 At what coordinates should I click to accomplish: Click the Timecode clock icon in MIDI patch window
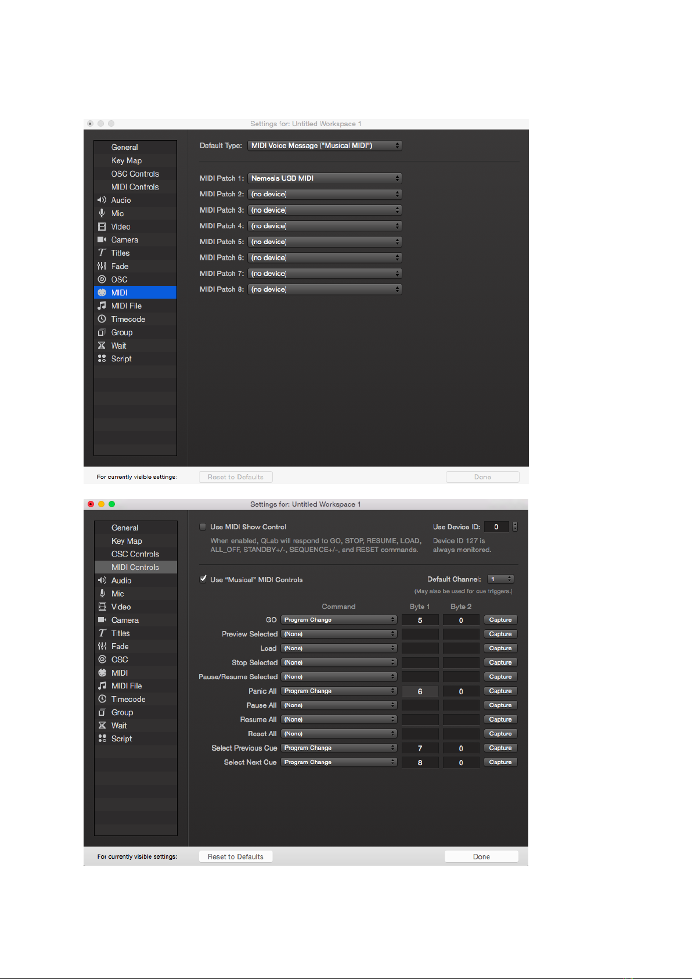tap(102, 319)
